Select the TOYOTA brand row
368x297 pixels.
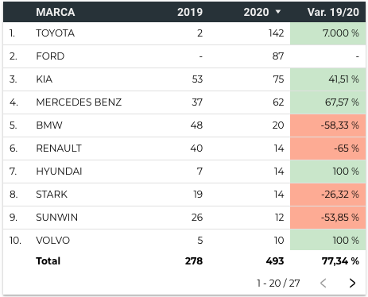click(x=184, y=33)
